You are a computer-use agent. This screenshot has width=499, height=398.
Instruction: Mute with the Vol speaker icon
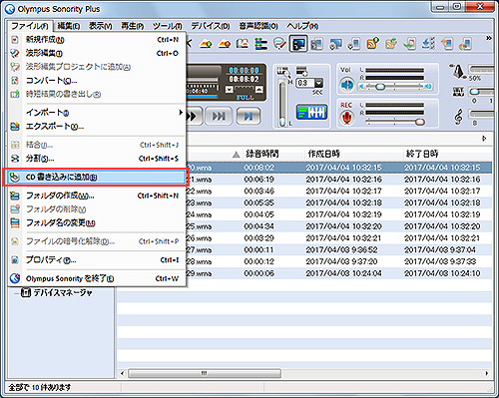[x=346, y=85]
